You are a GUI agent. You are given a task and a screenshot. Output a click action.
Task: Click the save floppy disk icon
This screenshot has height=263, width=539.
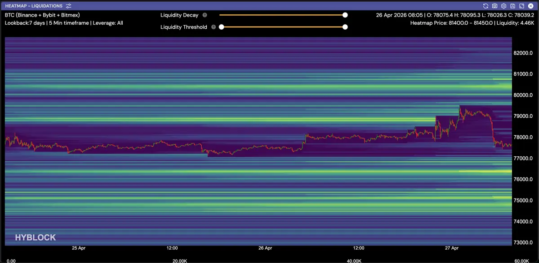(512, 6)
